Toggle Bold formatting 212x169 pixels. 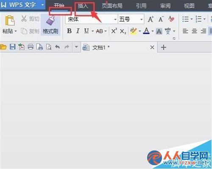[69, 31]
